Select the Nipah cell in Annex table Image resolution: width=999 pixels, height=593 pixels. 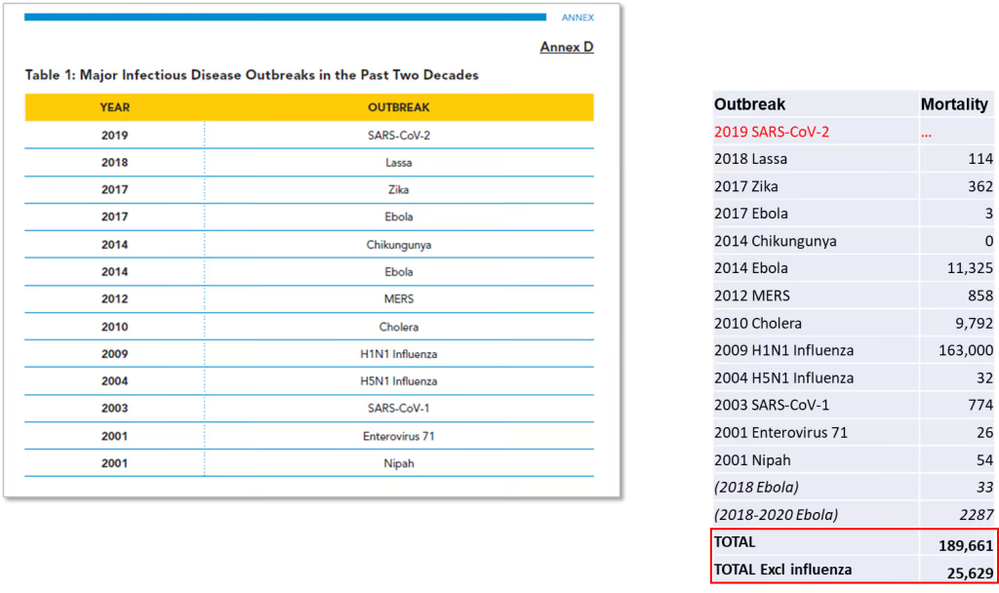[399, 463]
